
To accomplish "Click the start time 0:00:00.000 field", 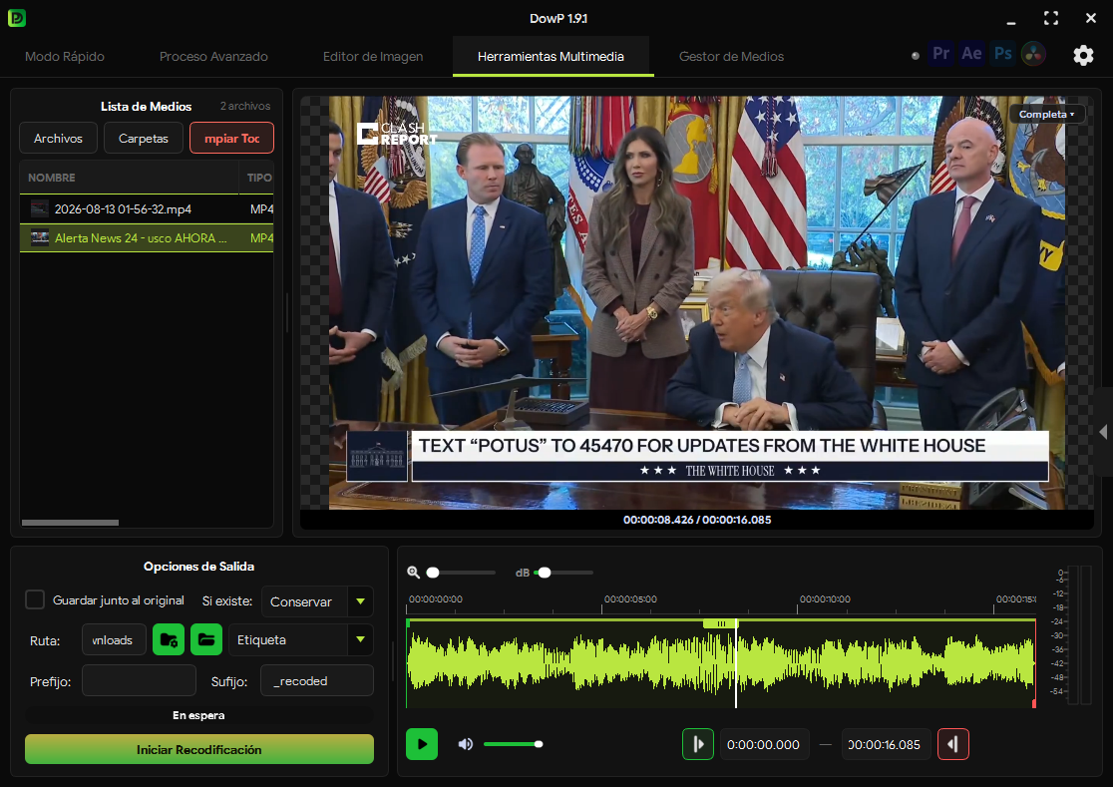I will [x=764, y=744].
